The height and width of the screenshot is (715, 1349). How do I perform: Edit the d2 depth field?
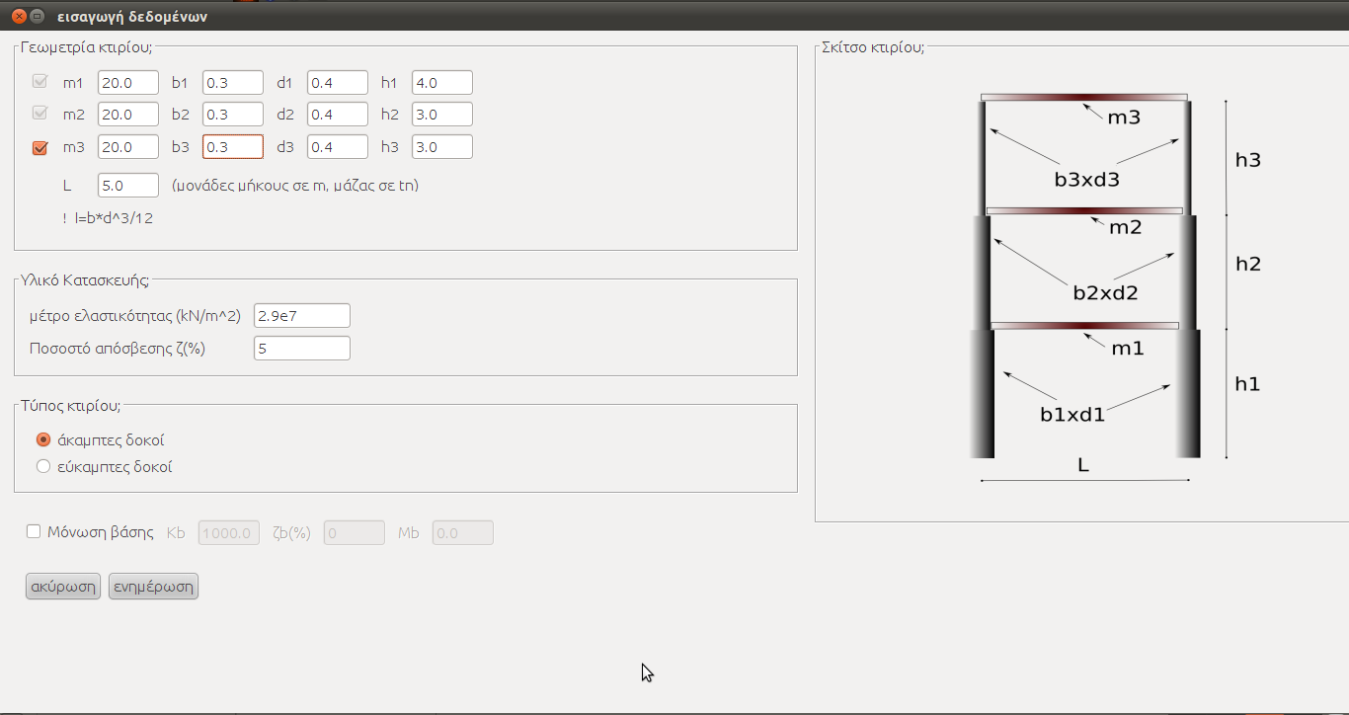[x=338, y=115]
